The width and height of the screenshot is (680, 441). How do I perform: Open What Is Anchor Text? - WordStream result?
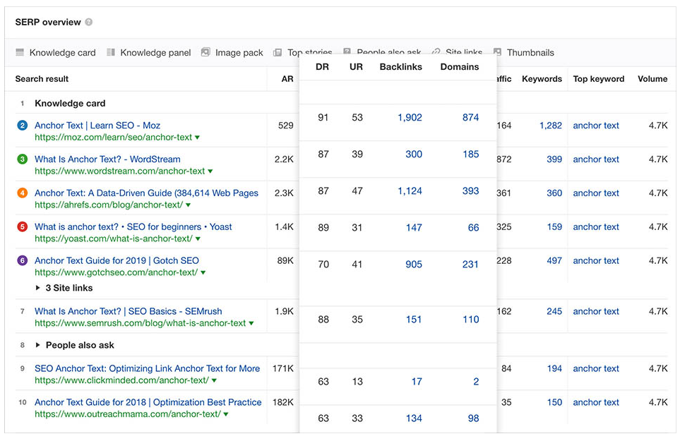coord(107,159)
